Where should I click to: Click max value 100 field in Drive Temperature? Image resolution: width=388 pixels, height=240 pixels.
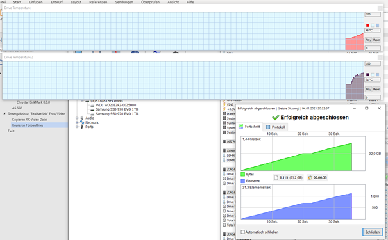click(x=373, y=14)
